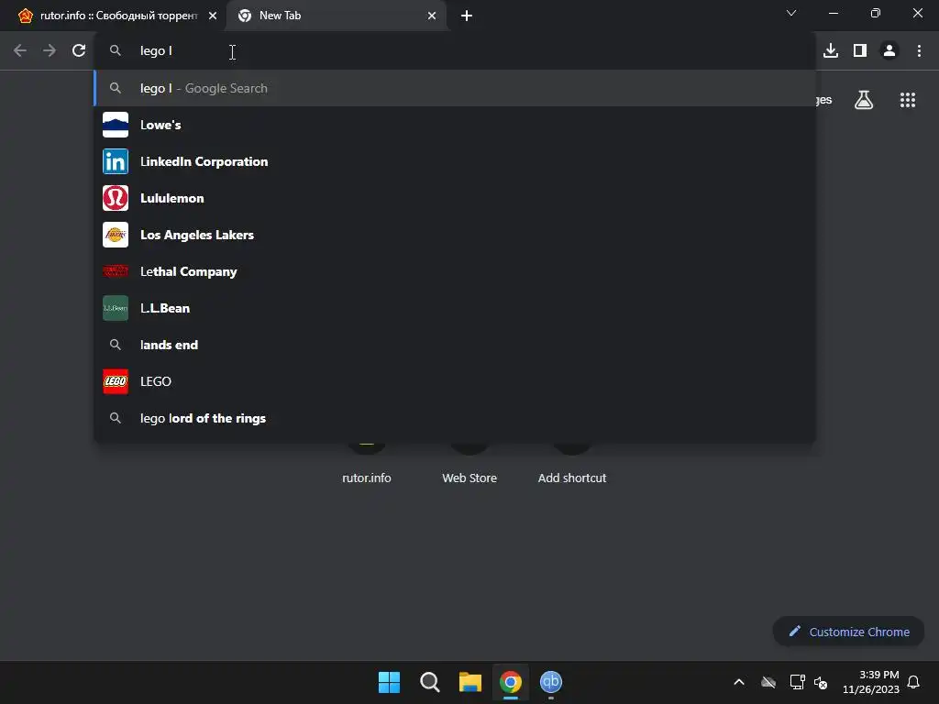939x704 pixels.
Task: Open the network status tray icon
Action: [797, 682]
